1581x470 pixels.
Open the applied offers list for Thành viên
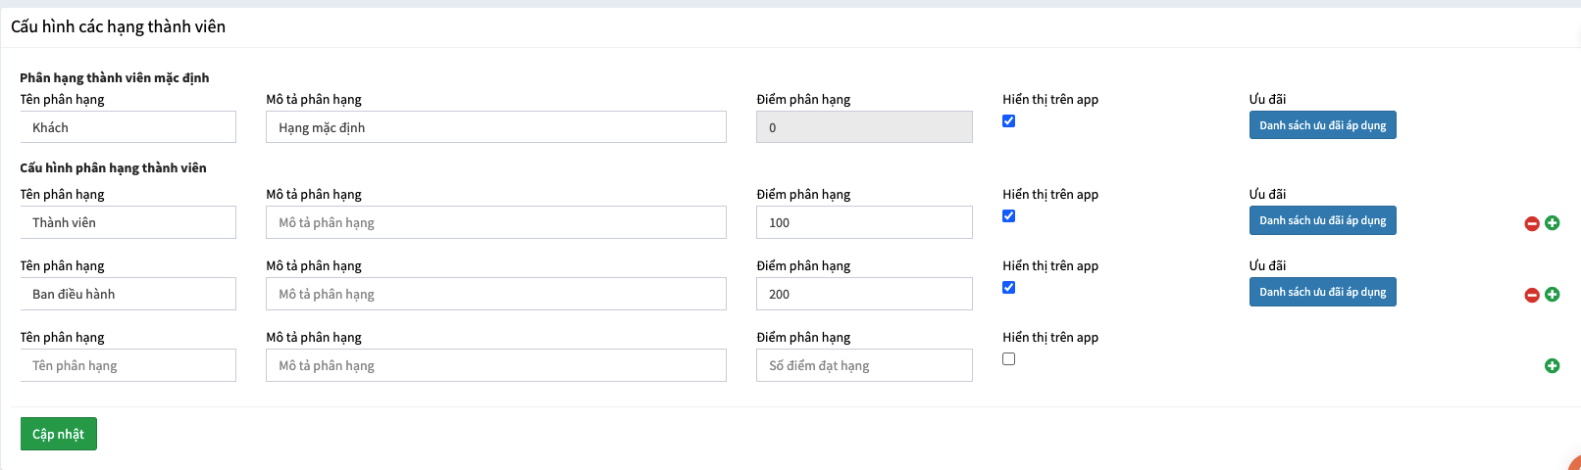point(1322,220)
